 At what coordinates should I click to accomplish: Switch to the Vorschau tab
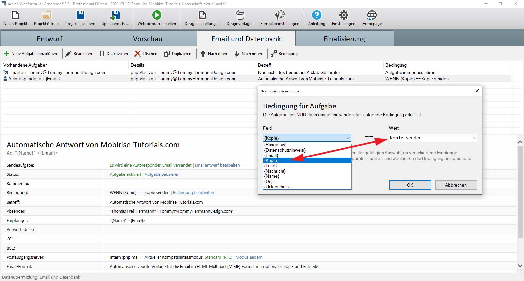148,39
